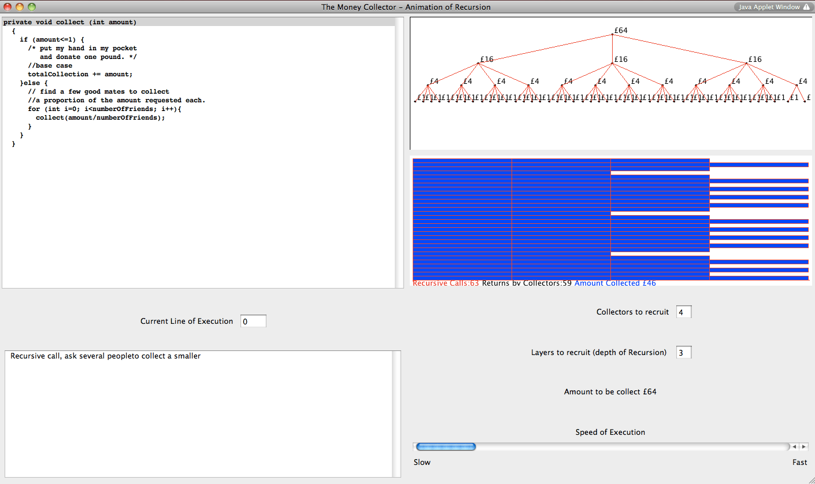
Task: Click the warning icon beside Java Applet Window
Action: tap(806, 7)
